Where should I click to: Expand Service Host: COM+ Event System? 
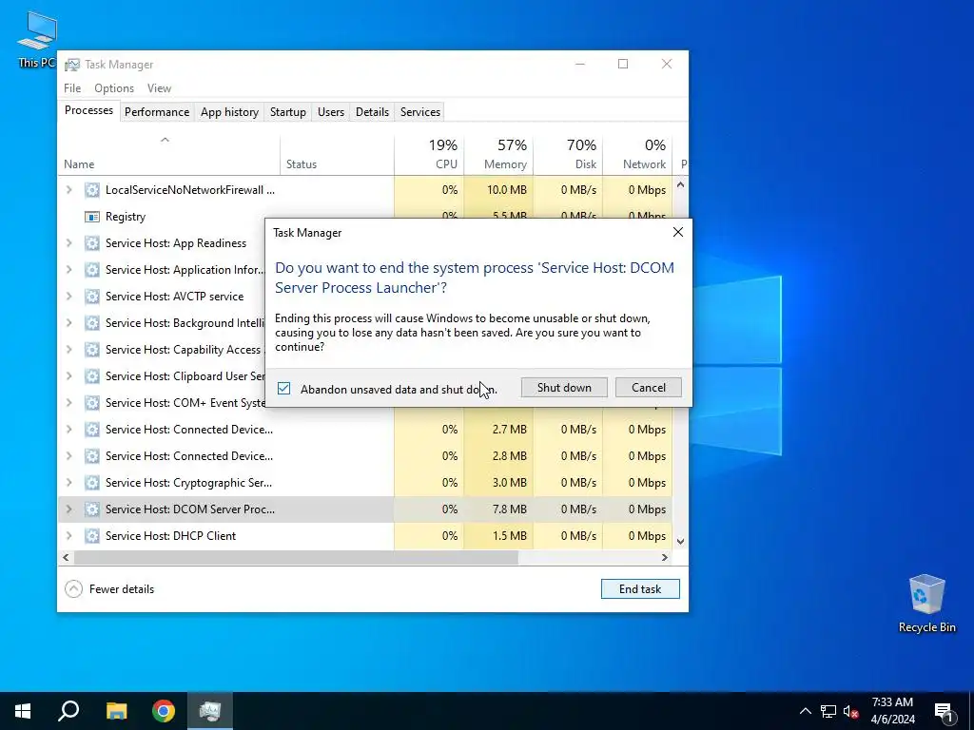tap(68, 403)
